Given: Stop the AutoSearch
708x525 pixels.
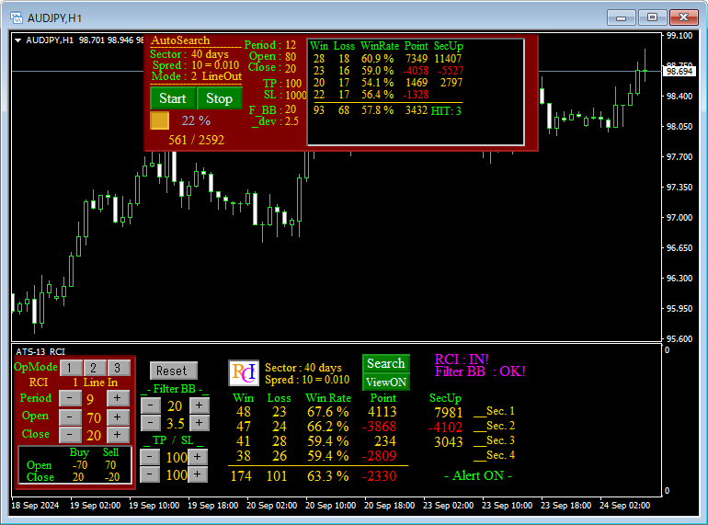Looking at the screenshot, I should (x=220, y=98).
